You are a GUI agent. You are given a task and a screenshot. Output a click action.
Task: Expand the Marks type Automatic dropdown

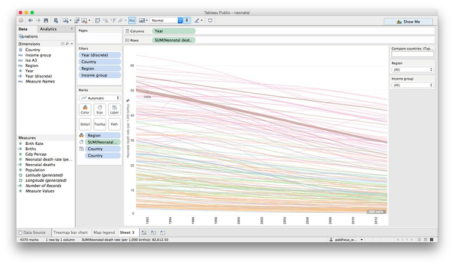pos(99,98)
